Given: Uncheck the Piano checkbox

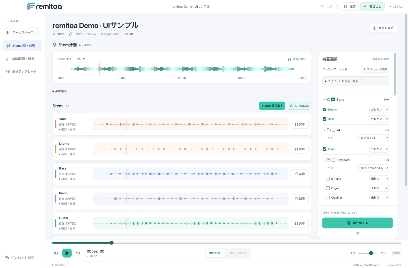Looking at the screenshot, I should pyautogui.click(x=325, y=149).
